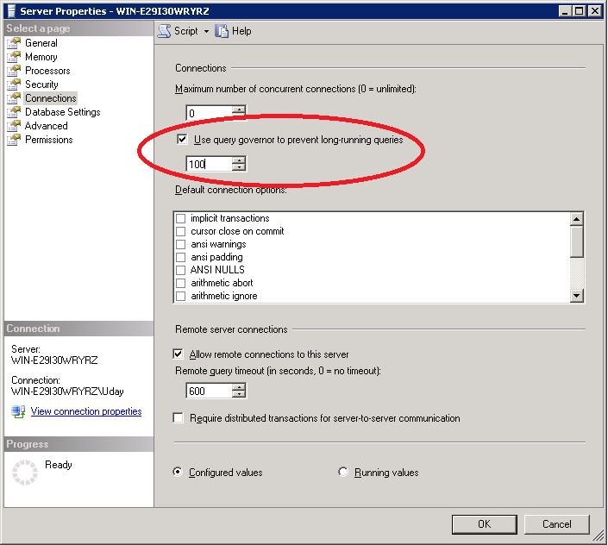
Task: Click the Processors page icon
Action: [x=13, y=71]
